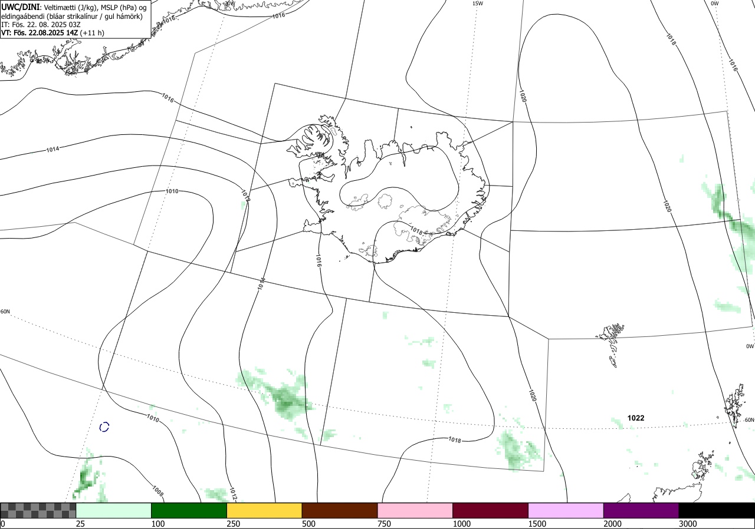Click the legend value '1000'
The width and height of the screenshot is (755, 529).
(x=462, y=524)
